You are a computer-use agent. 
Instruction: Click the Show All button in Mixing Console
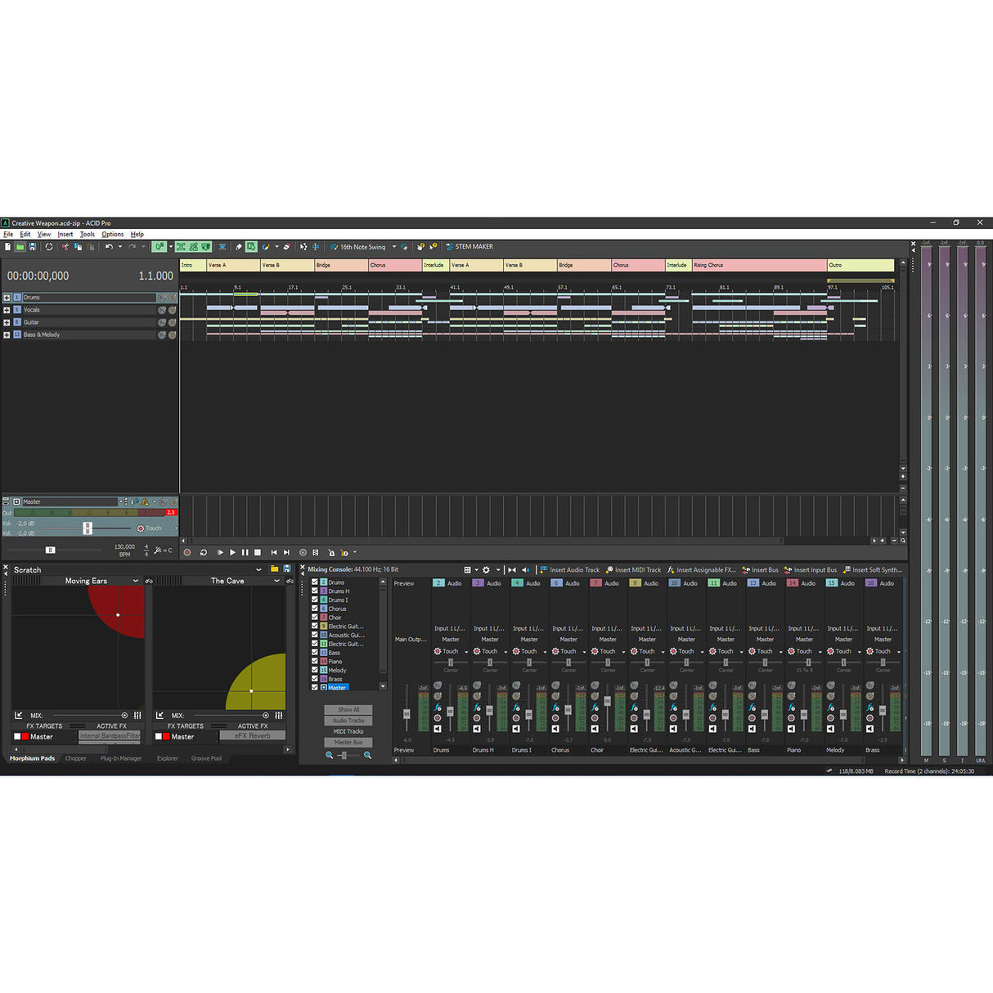point(348,710)
